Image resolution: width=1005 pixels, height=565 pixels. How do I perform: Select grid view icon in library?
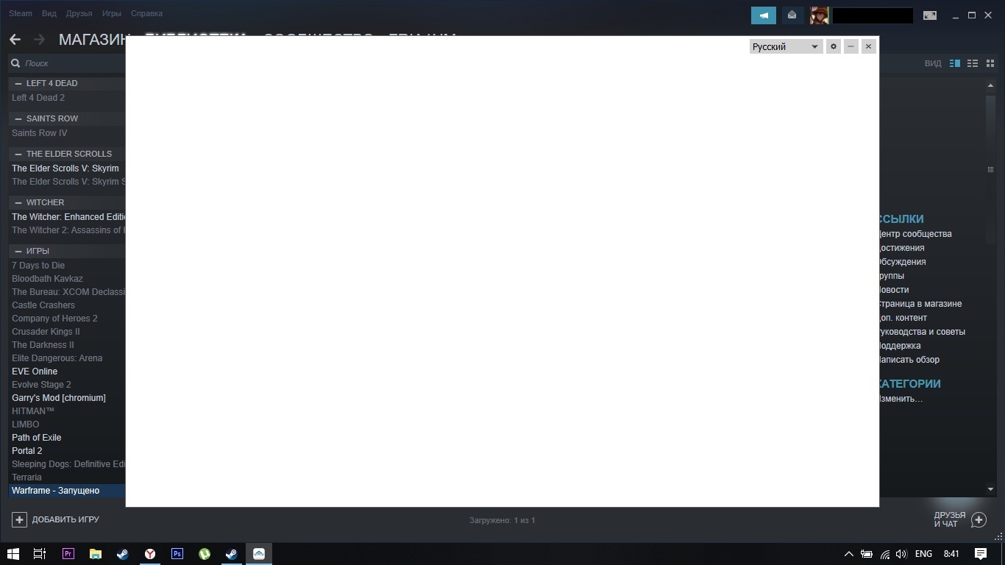coord(990,63)
